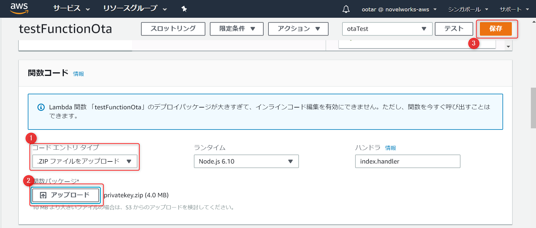
Task: Open the サービス menu
Action: pyautogui.click(x=72, y=9)
